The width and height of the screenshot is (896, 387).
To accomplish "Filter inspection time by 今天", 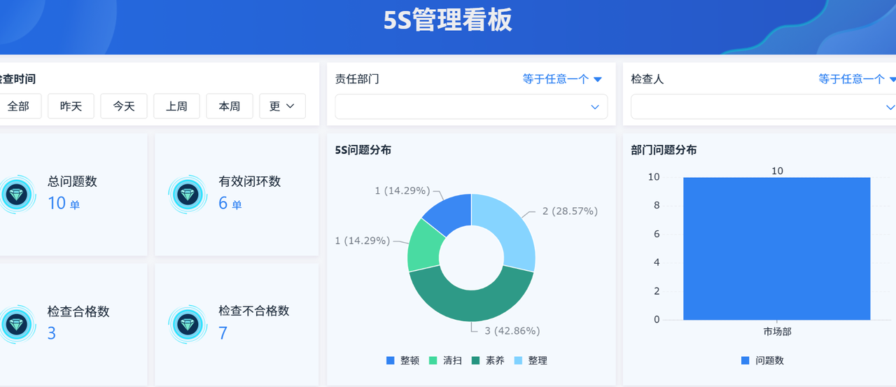I will tap(124, 106).
